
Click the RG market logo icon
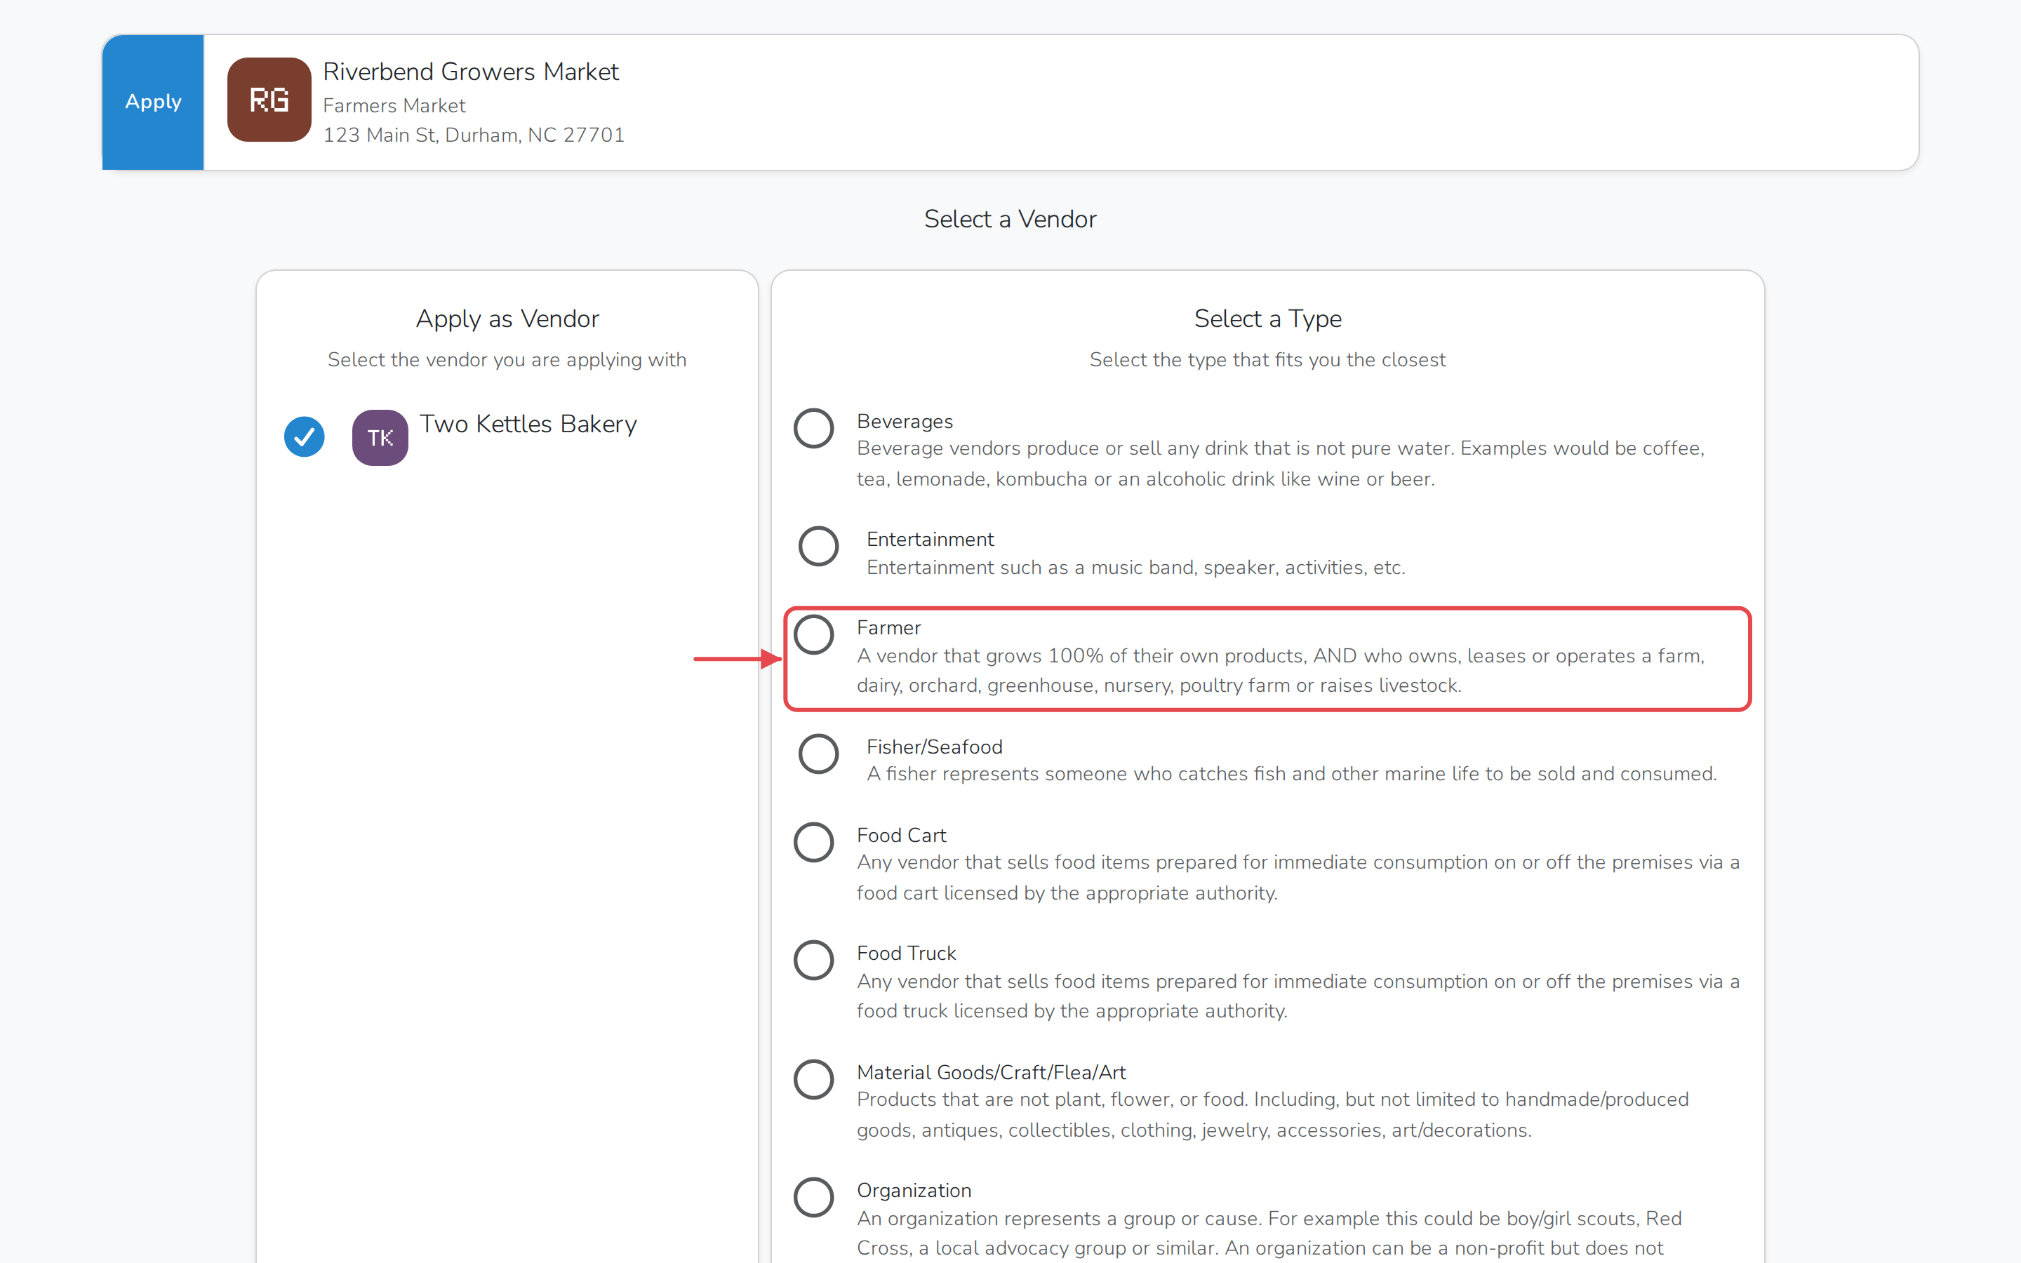(269, 100)
